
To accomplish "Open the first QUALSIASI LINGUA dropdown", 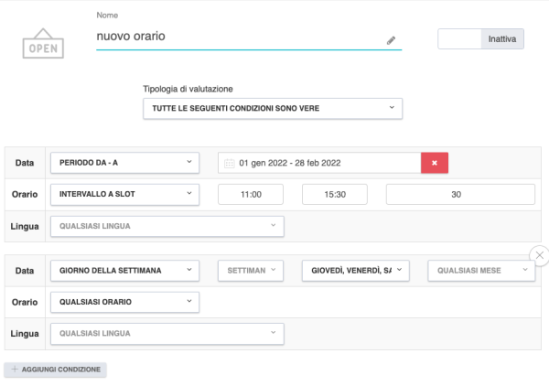I will pyautogui.click(x=167, y=226).
